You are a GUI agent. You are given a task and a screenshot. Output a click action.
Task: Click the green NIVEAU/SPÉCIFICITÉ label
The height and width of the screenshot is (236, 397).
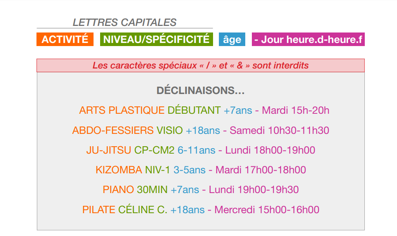click(156, 39)
